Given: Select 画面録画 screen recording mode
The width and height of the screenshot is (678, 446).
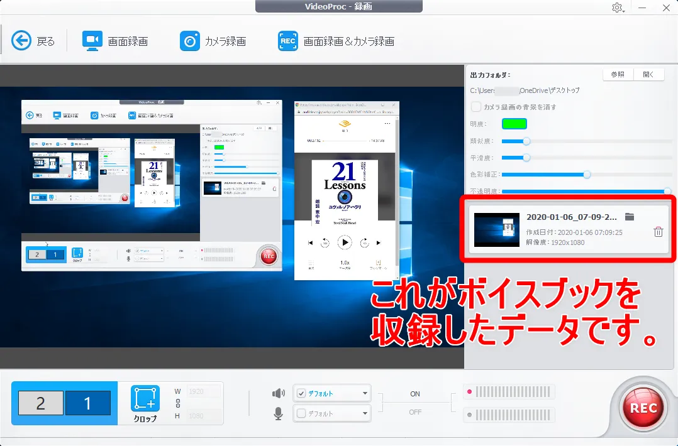Looking at the screenshot, I should (114, 41).
